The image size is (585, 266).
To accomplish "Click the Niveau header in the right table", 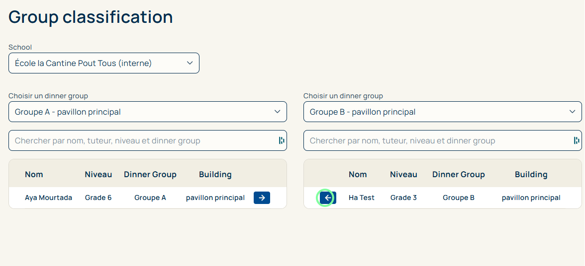I will click(x=403, y=174).
